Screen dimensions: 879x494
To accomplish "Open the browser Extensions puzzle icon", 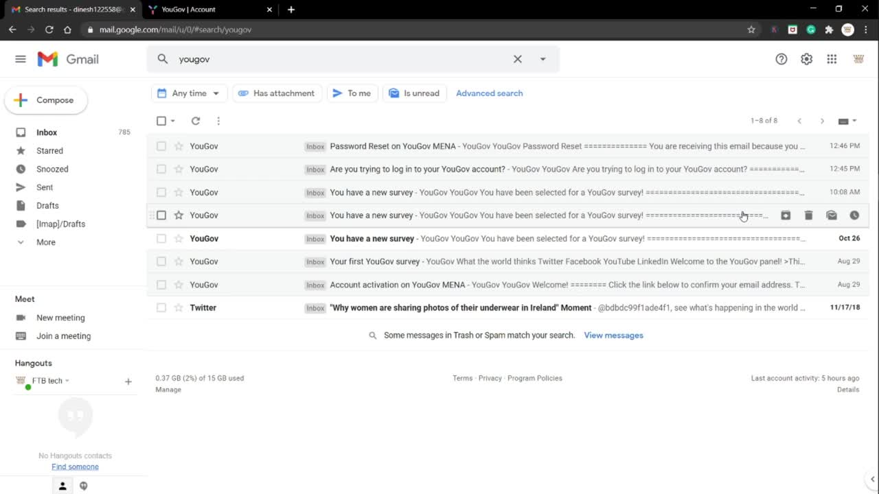I will point(829,30).
